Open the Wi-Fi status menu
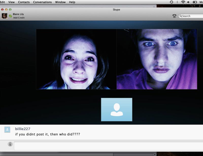 [183, 2]
